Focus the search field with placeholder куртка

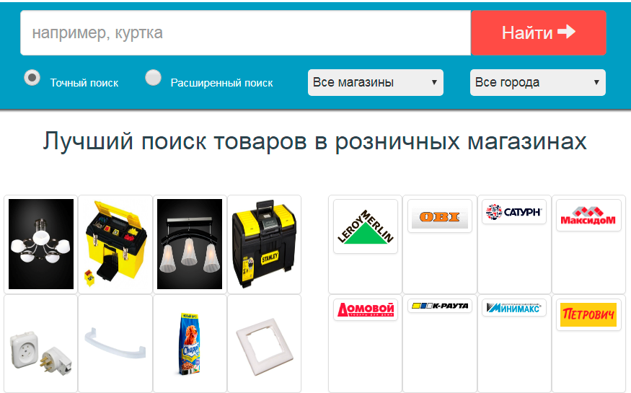pyautogui.click(x=245, y=32)
